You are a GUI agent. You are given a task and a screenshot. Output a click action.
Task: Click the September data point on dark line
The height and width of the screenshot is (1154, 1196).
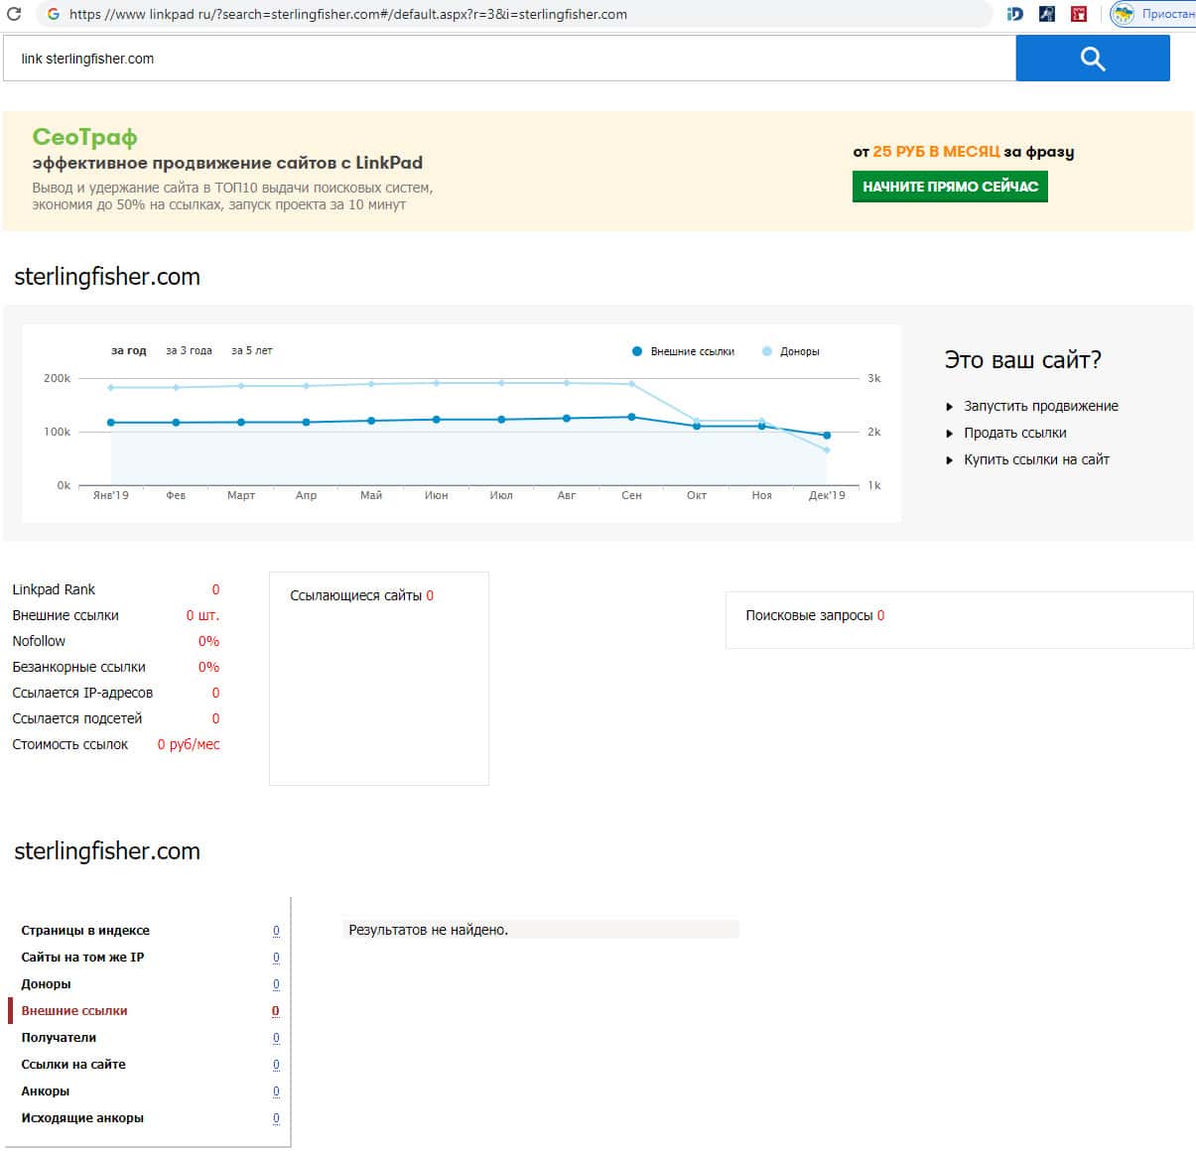[631, 418]
